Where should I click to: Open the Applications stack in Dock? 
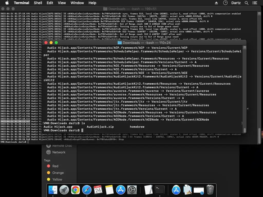click(x=176, y=190)
